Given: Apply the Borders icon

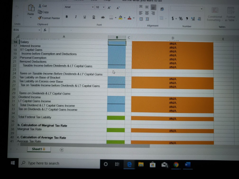Looking at the screenshot, I should tap(111, 17).
